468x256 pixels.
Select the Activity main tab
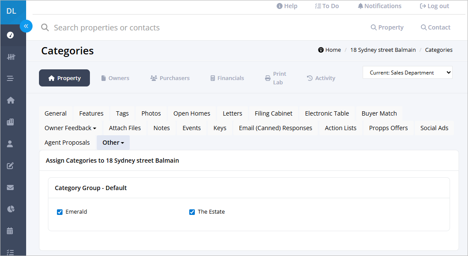pyautogui.click(x=321, y=78)
